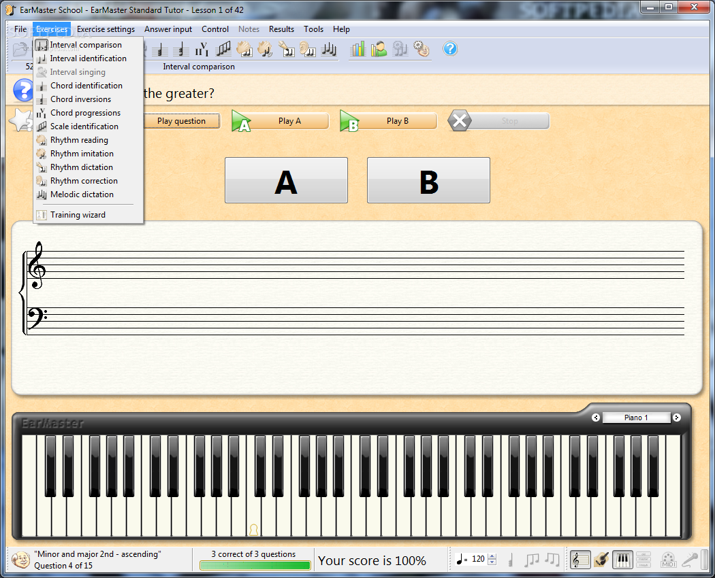Click the green score progress bar
This screenshot has height=578, width=715.
[x=255, y=565]
